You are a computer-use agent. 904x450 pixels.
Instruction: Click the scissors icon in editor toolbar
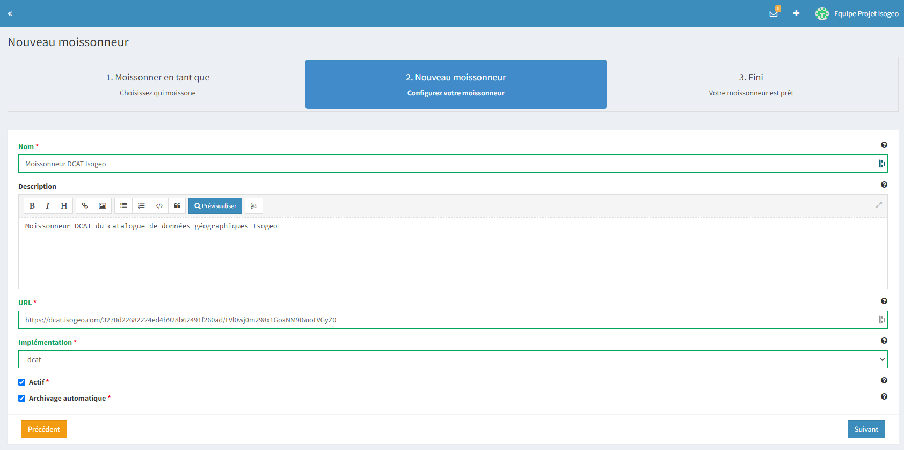click(x=254, y=206)
